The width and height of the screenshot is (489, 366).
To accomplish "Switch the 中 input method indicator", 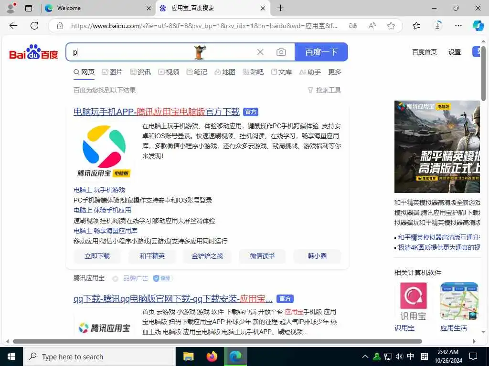I will [410, 356].
